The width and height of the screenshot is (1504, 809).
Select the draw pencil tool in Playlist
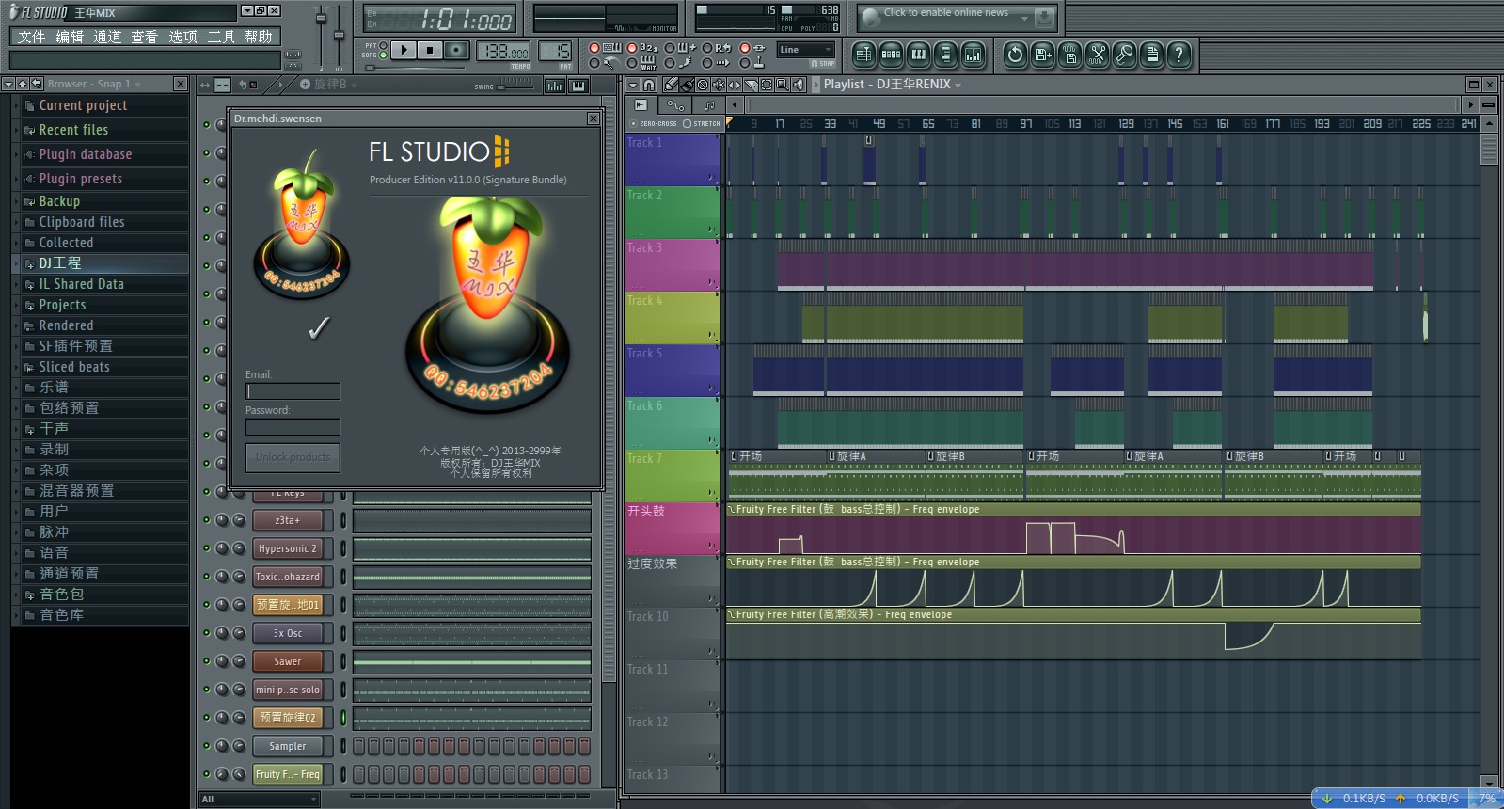tap(672, 85)
